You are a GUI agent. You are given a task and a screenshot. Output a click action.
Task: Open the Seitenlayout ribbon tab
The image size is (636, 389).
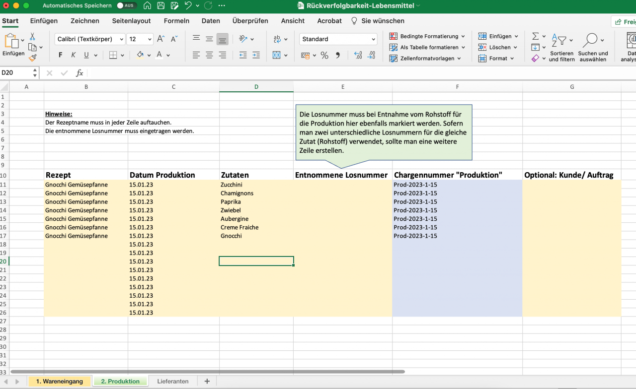tap(131, 21)
